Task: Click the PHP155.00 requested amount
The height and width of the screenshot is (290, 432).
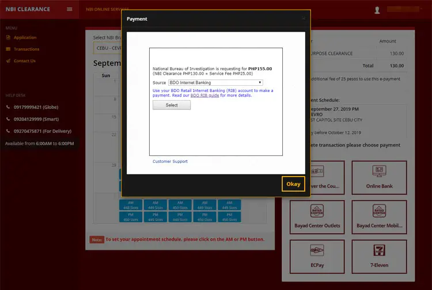Action: 260,69
